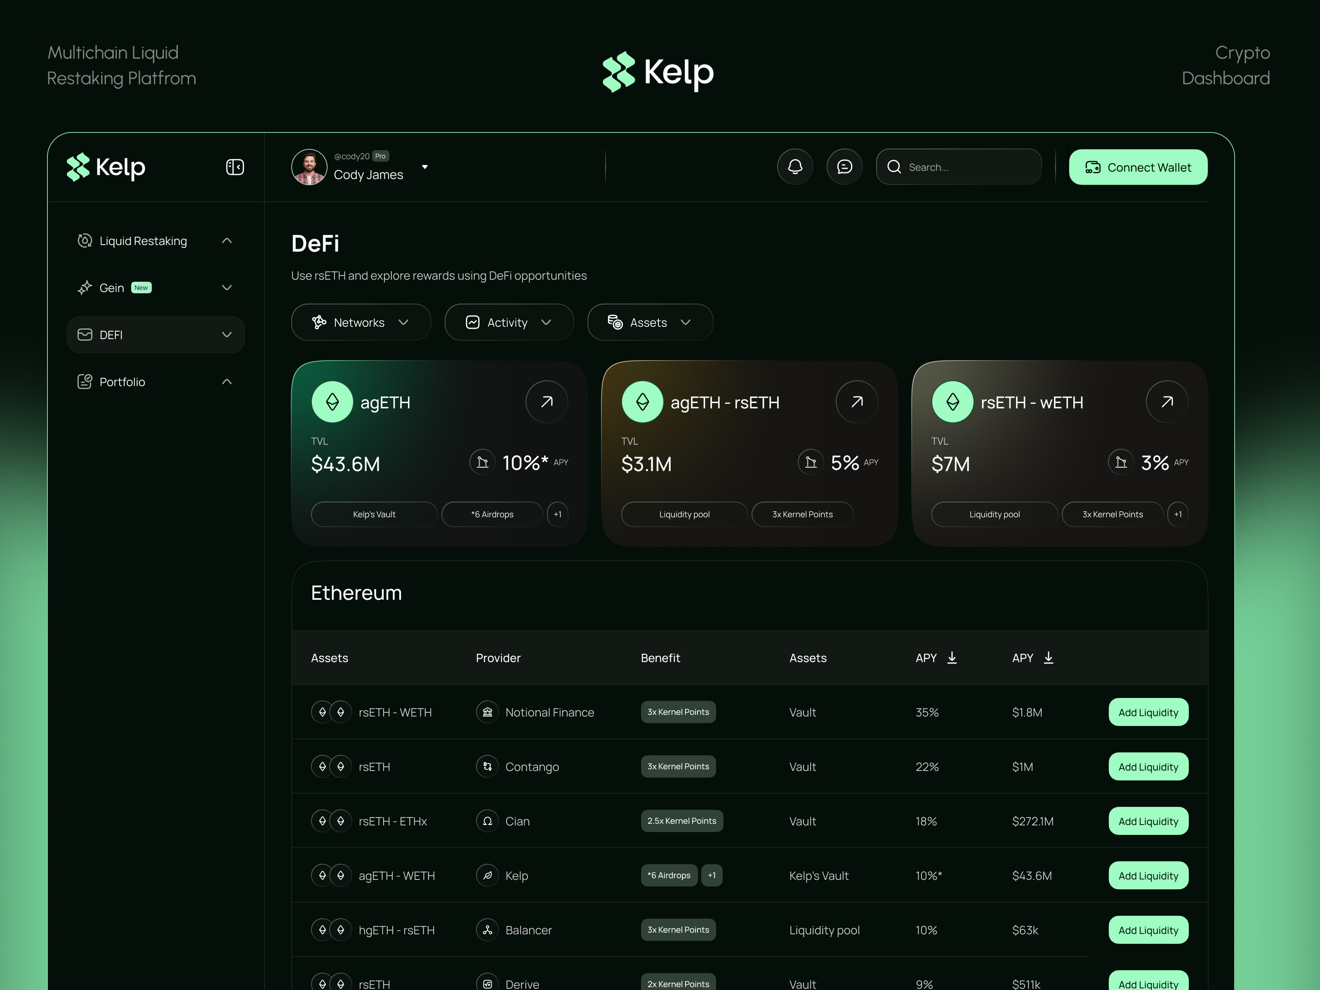Open agETH - rsETH card arrow icon
Image resolution: width=1320 pixels, height=990 pixels.
tap(857, 402)
